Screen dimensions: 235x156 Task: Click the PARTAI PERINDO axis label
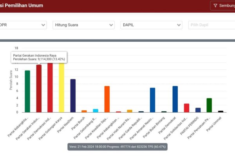click(189, 126)
